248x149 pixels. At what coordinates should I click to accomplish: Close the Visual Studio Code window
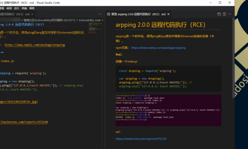[x=230, y=3]
